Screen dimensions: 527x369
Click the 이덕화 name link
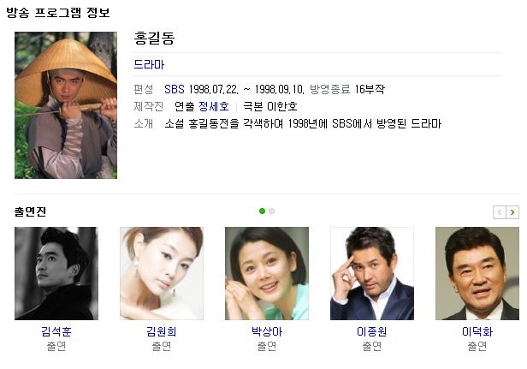(477, 331)
